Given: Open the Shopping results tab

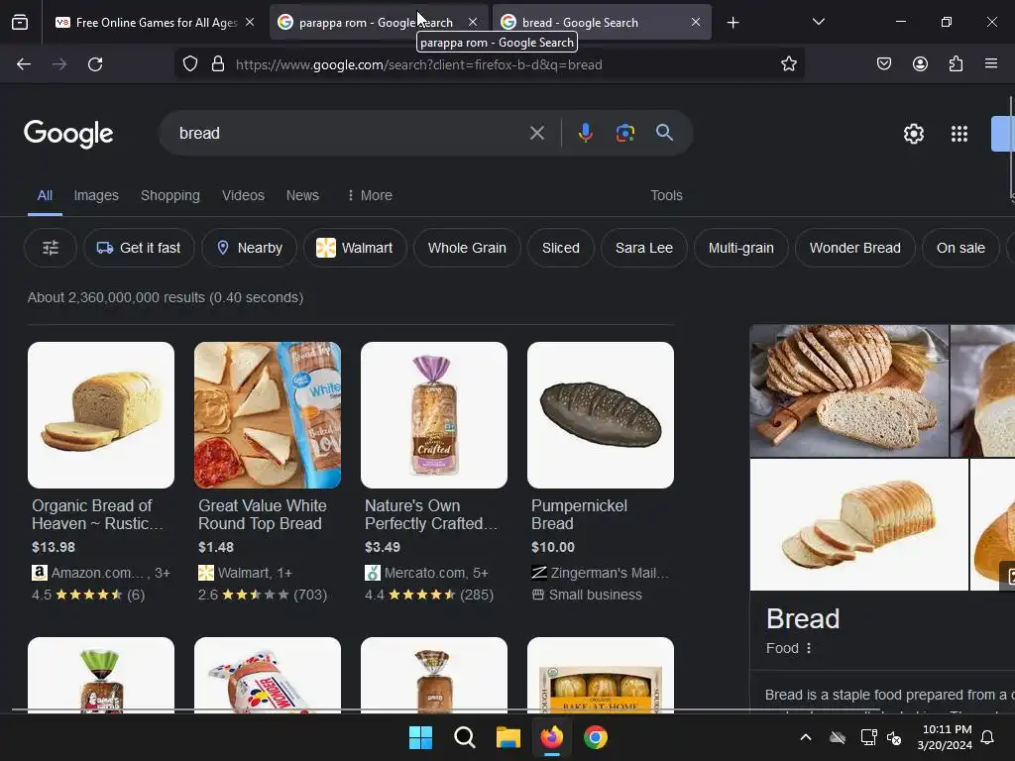Looking at the screenshot, I should (x=170, y=195).
